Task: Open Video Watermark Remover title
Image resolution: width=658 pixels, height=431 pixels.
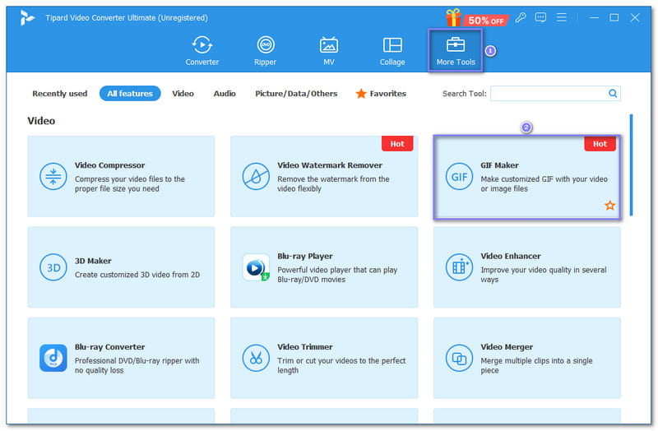Action: click(x=330, y=165)
